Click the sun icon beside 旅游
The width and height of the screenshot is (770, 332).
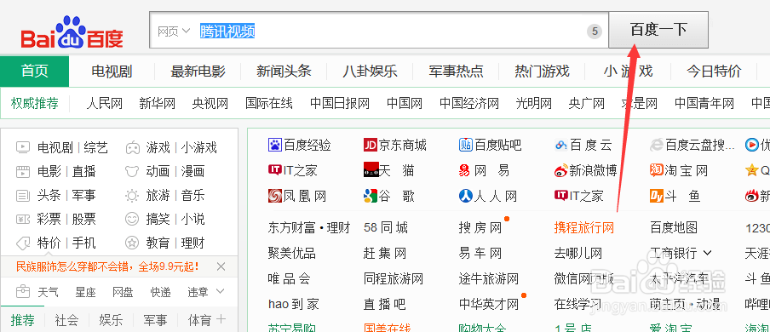point(132,196)
